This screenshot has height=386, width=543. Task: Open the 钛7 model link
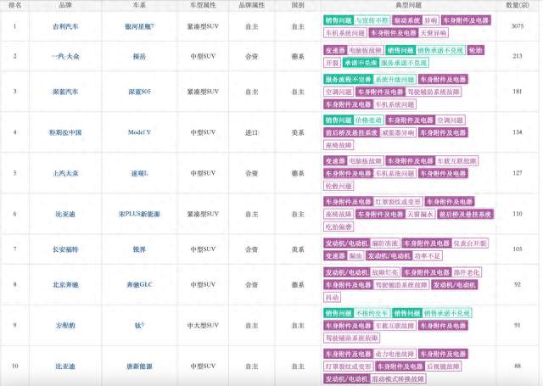click(139, 326)
